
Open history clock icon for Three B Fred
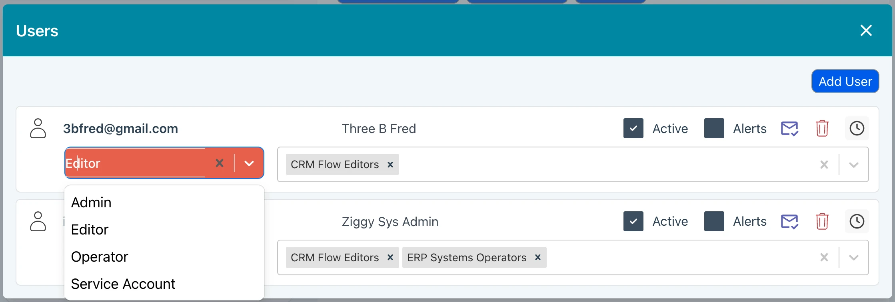(x=857, y=129)
